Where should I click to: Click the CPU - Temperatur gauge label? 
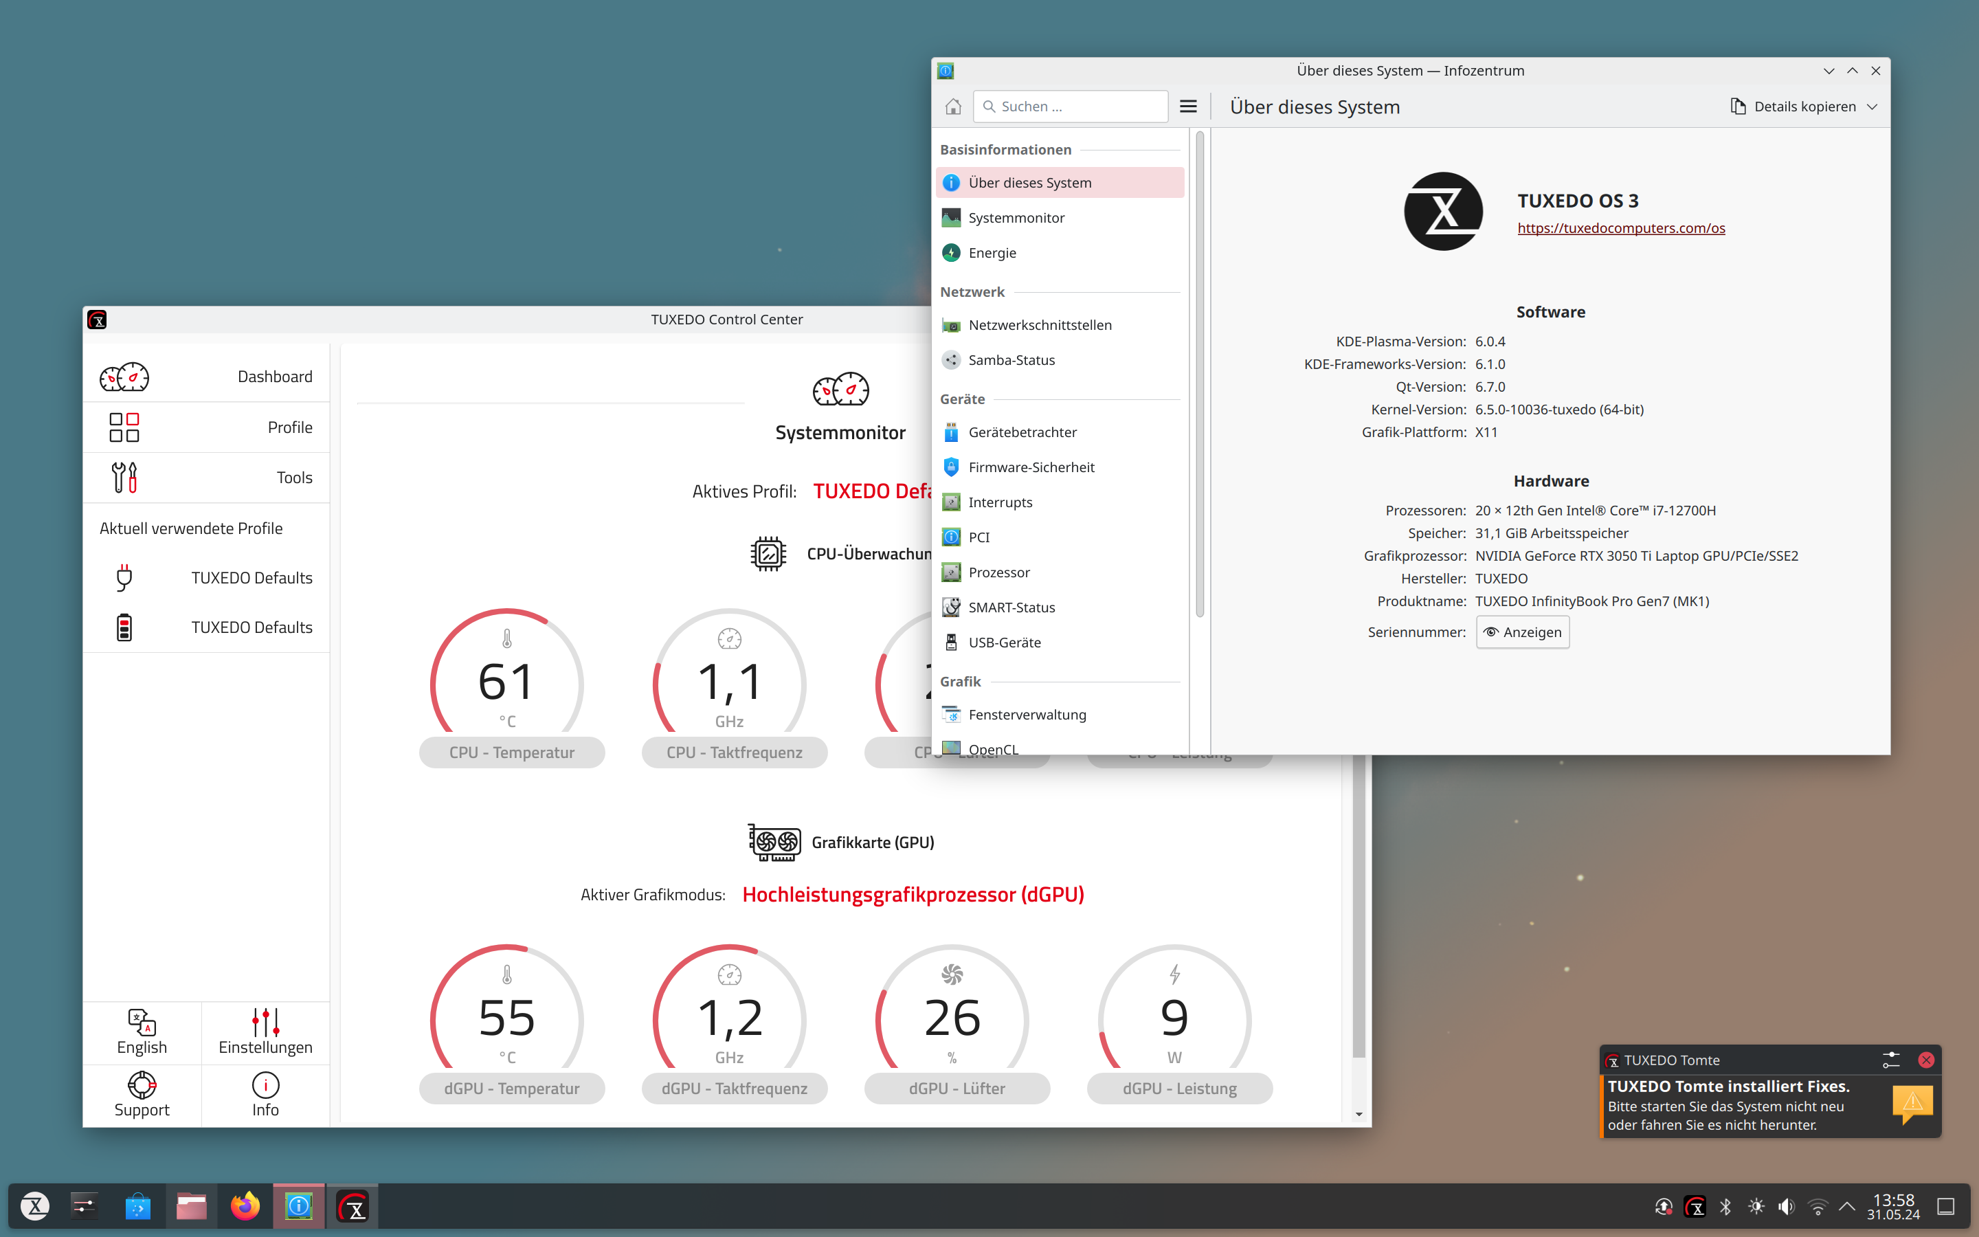(x=512, y=753)
